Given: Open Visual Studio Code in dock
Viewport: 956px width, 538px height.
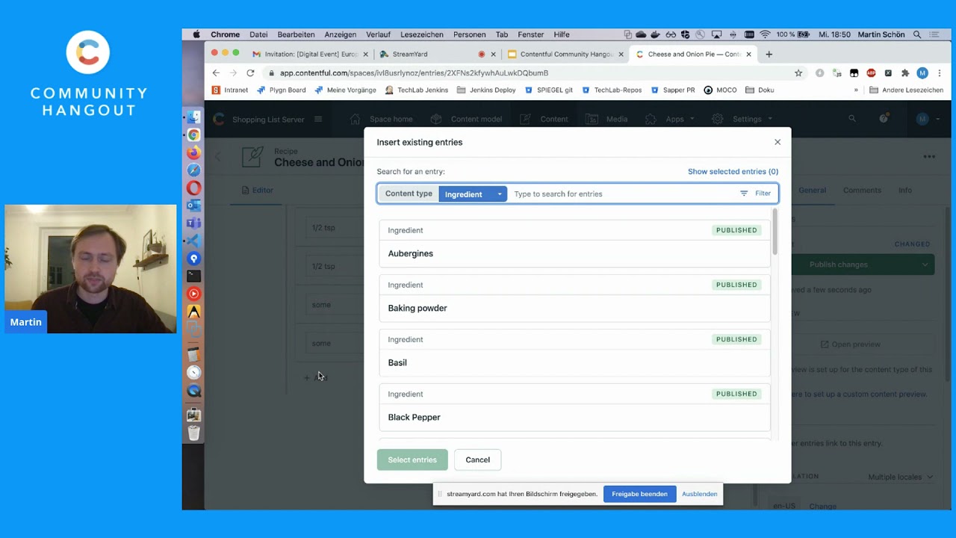Looking at the screenshot, I should click(x=193, y=241).
